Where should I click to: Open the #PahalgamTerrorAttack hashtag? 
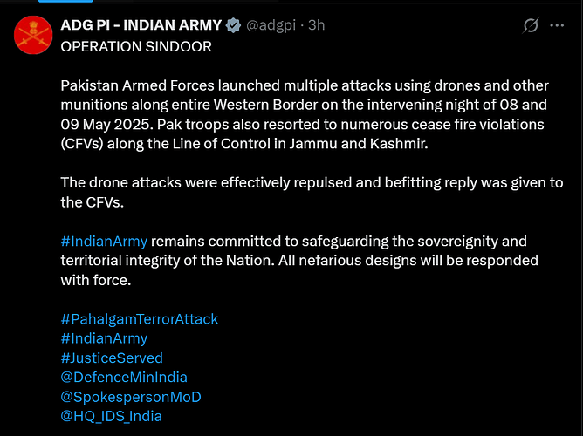click(x=140, y=319)
